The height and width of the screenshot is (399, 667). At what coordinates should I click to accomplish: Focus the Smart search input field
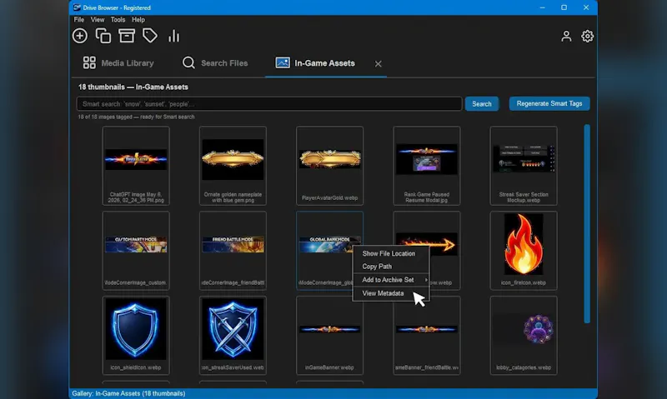(x=269, y=103)
